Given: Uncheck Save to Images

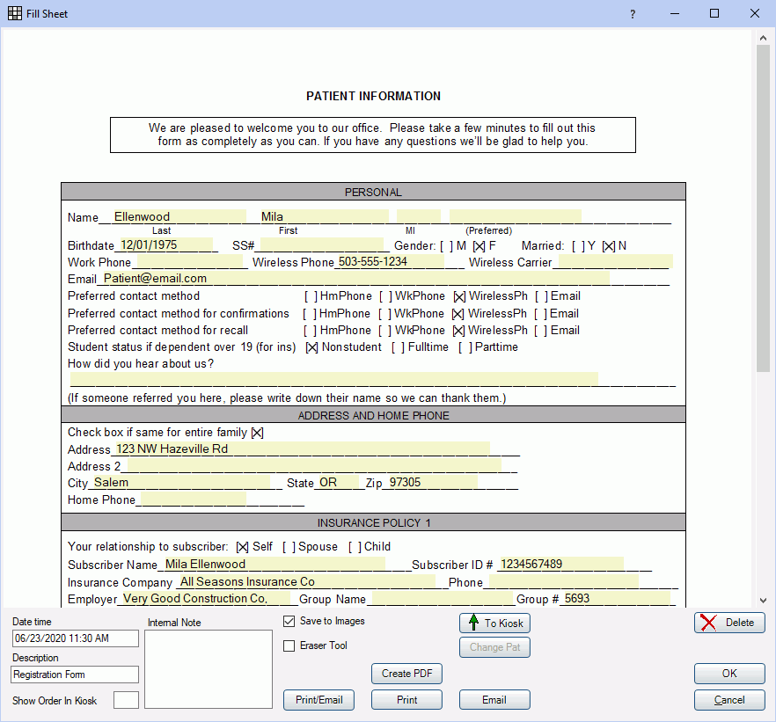Looking at the screenshot, I should (288, 622).
